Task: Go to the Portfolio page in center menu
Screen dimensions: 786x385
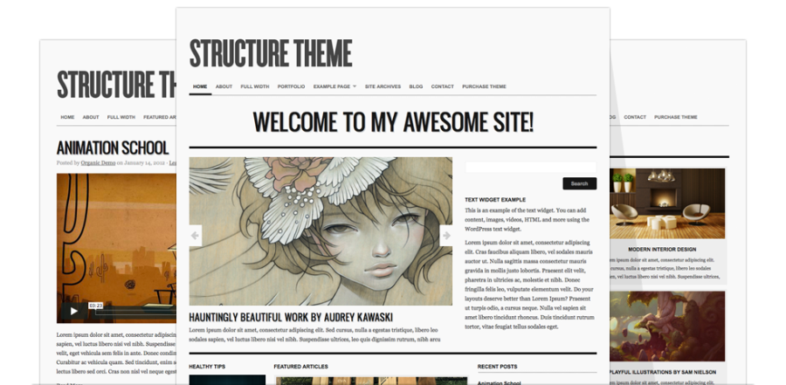Action: click(x=291, y=86)
